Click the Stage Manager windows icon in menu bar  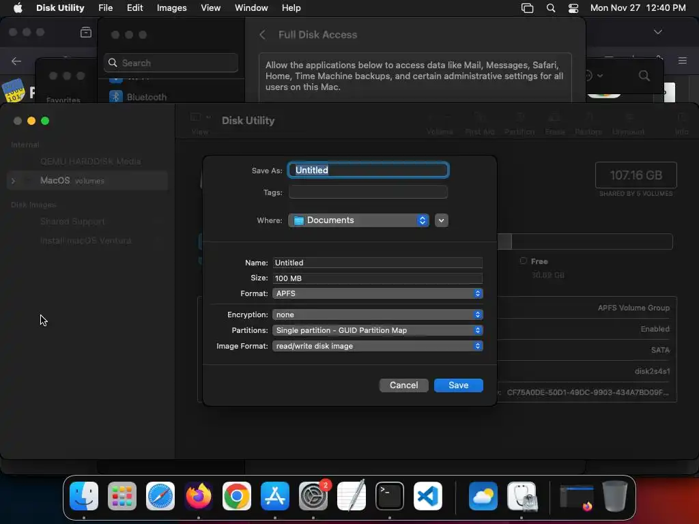pos(528,8)
